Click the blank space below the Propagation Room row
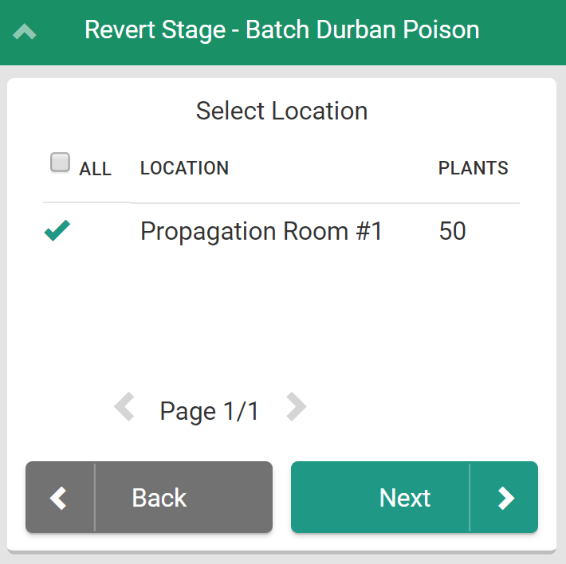This screenshot has height=564, width=566. tap(281, 319)
